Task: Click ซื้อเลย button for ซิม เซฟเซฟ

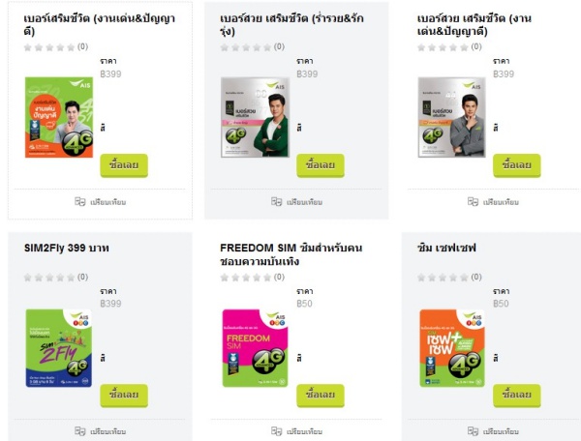Action: point(517,396)
